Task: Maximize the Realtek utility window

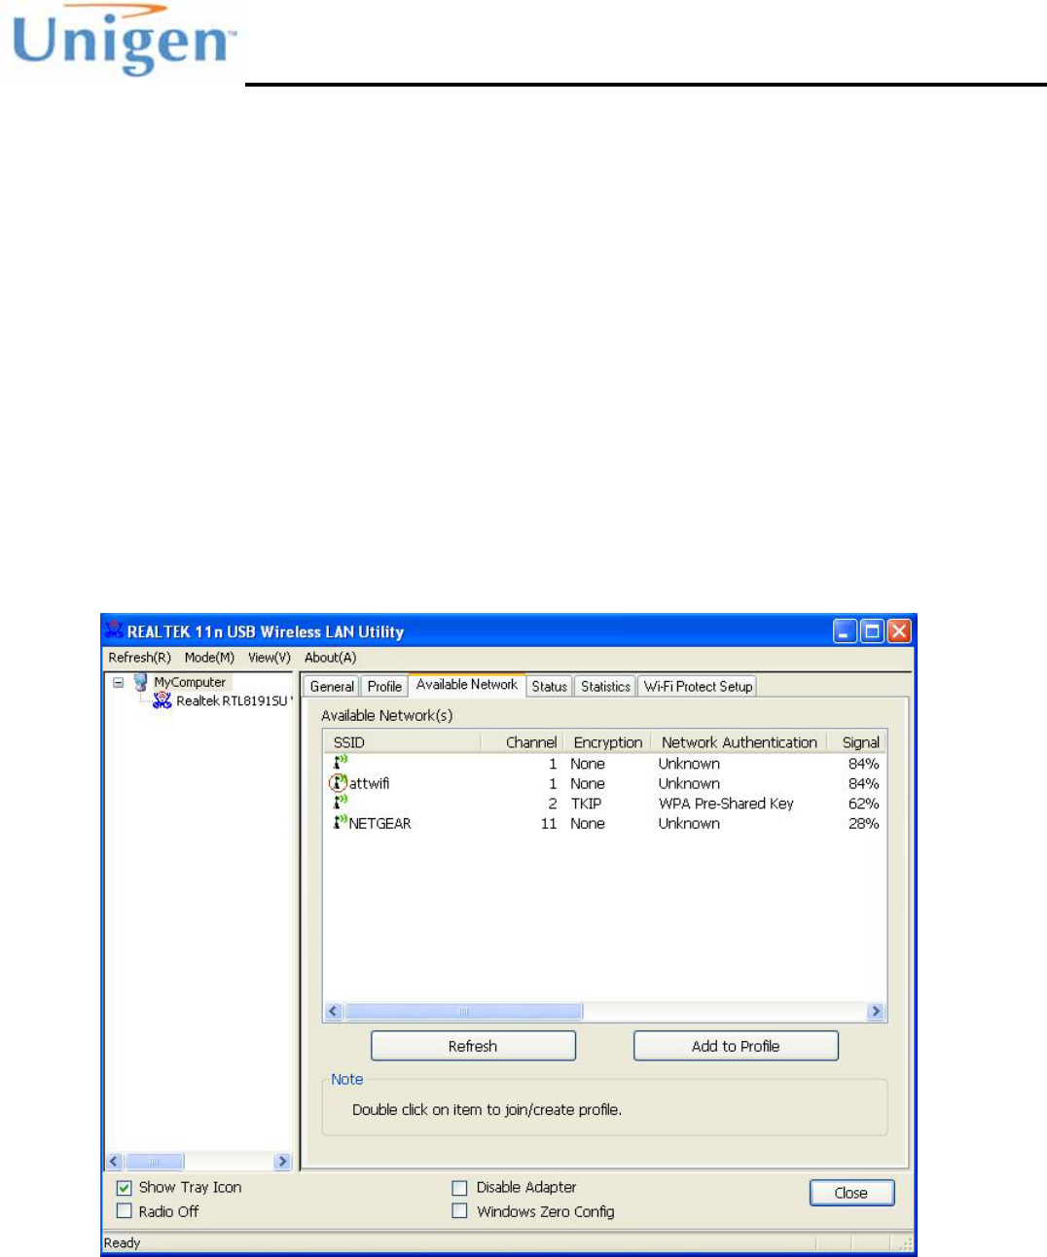Action: pos(873,631)
